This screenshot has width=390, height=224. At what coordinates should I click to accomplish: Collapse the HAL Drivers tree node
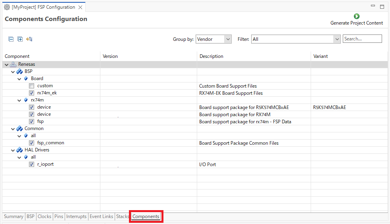coord(13,150)
